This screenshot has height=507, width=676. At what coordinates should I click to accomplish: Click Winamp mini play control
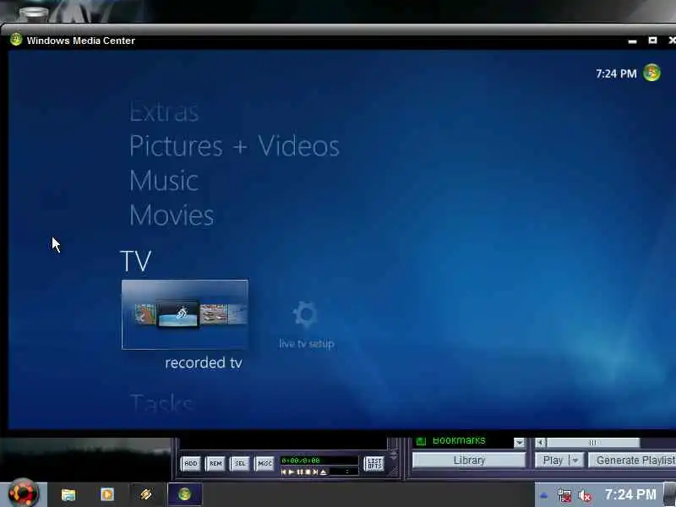coord(292,472)
